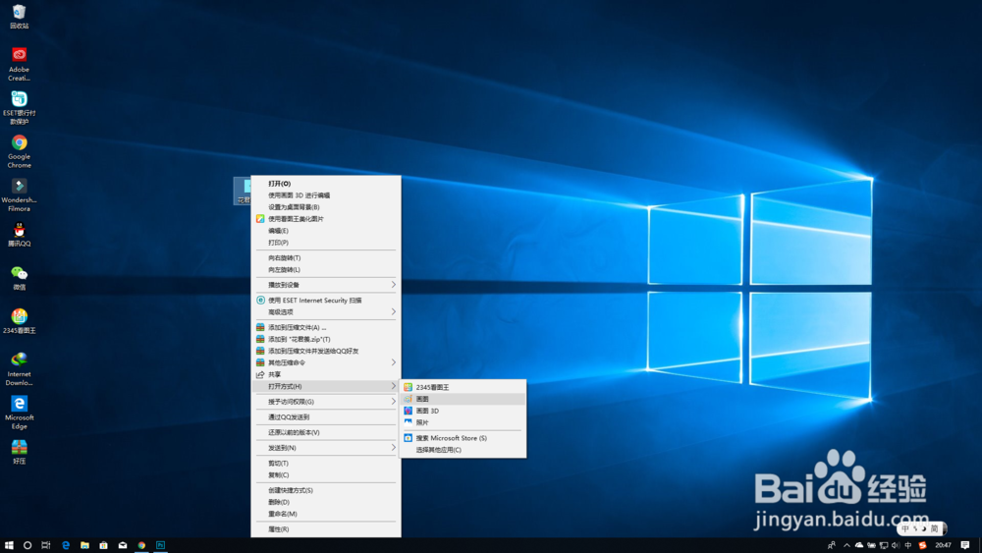Toggle the moon icon on IME bar
Image resolution: width=982 pixels, height=553 pixels.
tap(924, 529)
